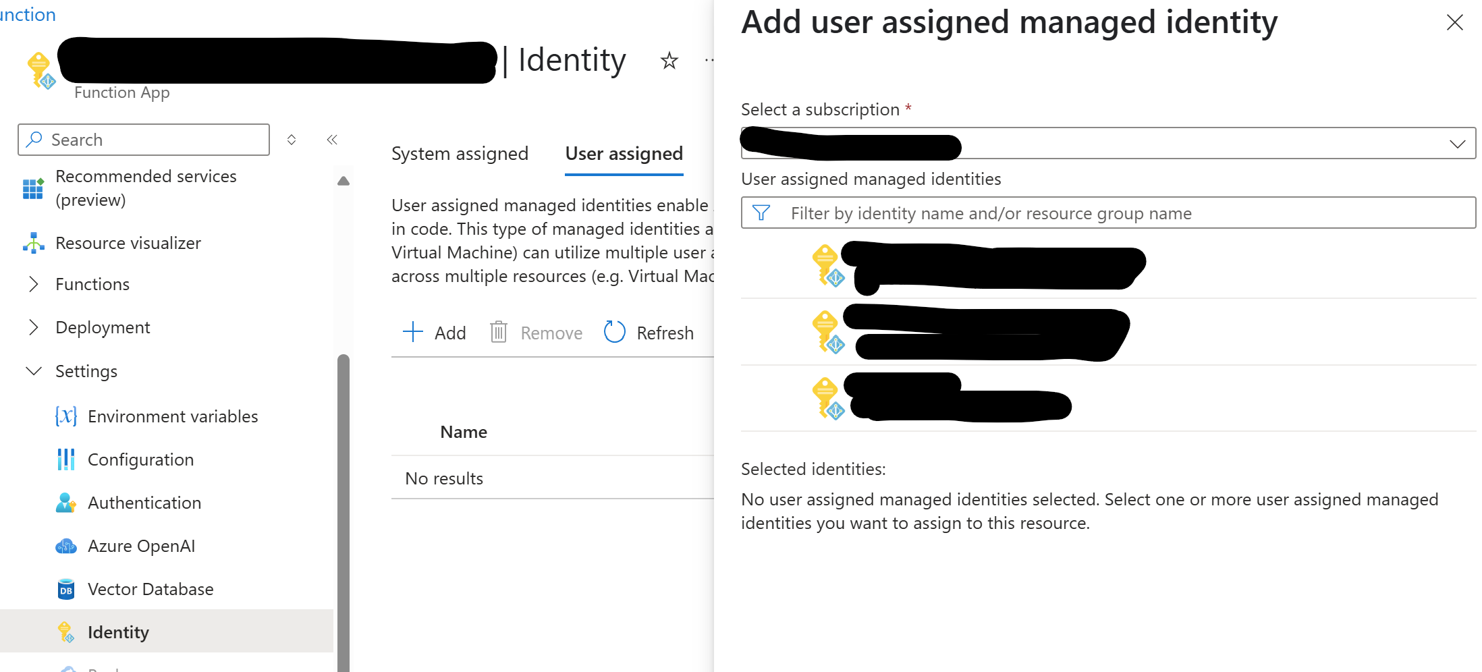1482x672 pixels.
Task: Open the Identity menu item
Action: tap(167, 632)
